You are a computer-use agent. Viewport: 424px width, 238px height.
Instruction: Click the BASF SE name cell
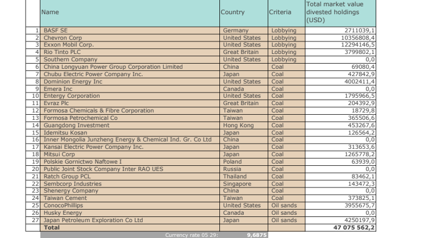click(130, 31)
